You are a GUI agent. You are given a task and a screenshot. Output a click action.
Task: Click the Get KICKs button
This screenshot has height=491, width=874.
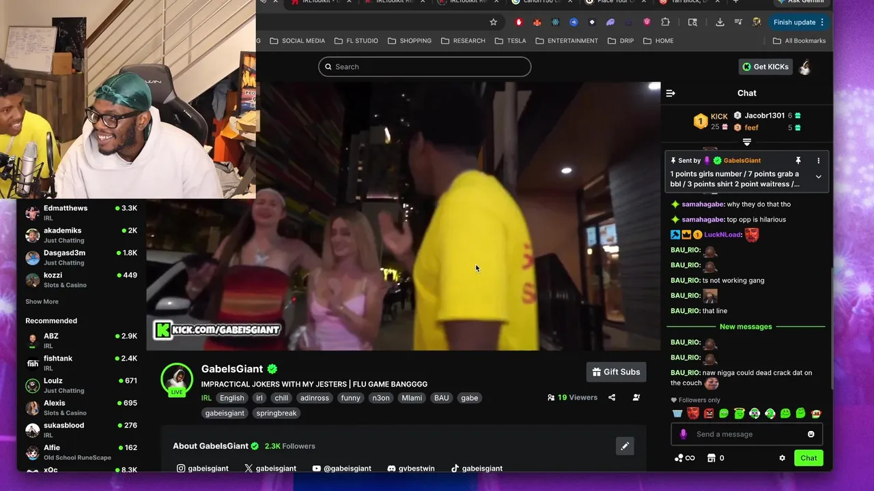(x=765, y=67)
